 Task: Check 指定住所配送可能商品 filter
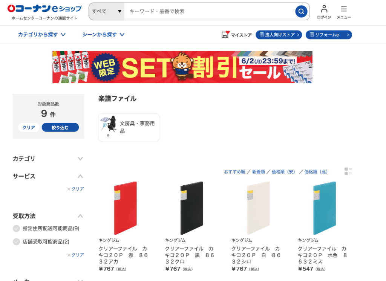pos(16,229)
